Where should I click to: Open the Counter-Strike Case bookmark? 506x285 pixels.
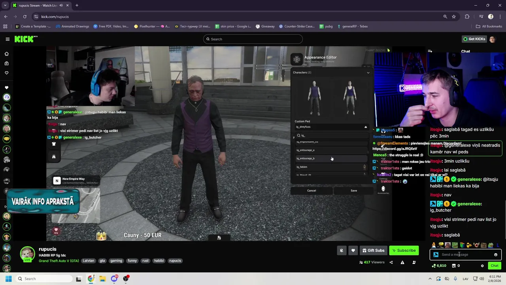click(x=297, y=27)
